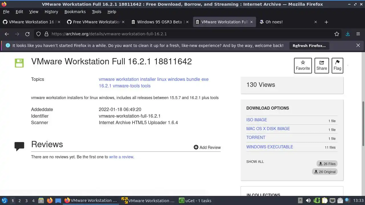Download the 26 Files bundle
Image resolution: width=365 pixels, height=205 pixels.
click(327, 164)
